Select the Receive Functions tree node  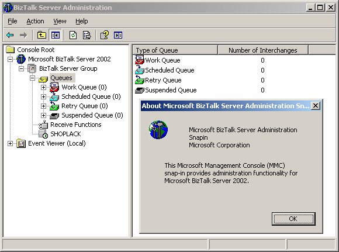[x=75, y=125]
